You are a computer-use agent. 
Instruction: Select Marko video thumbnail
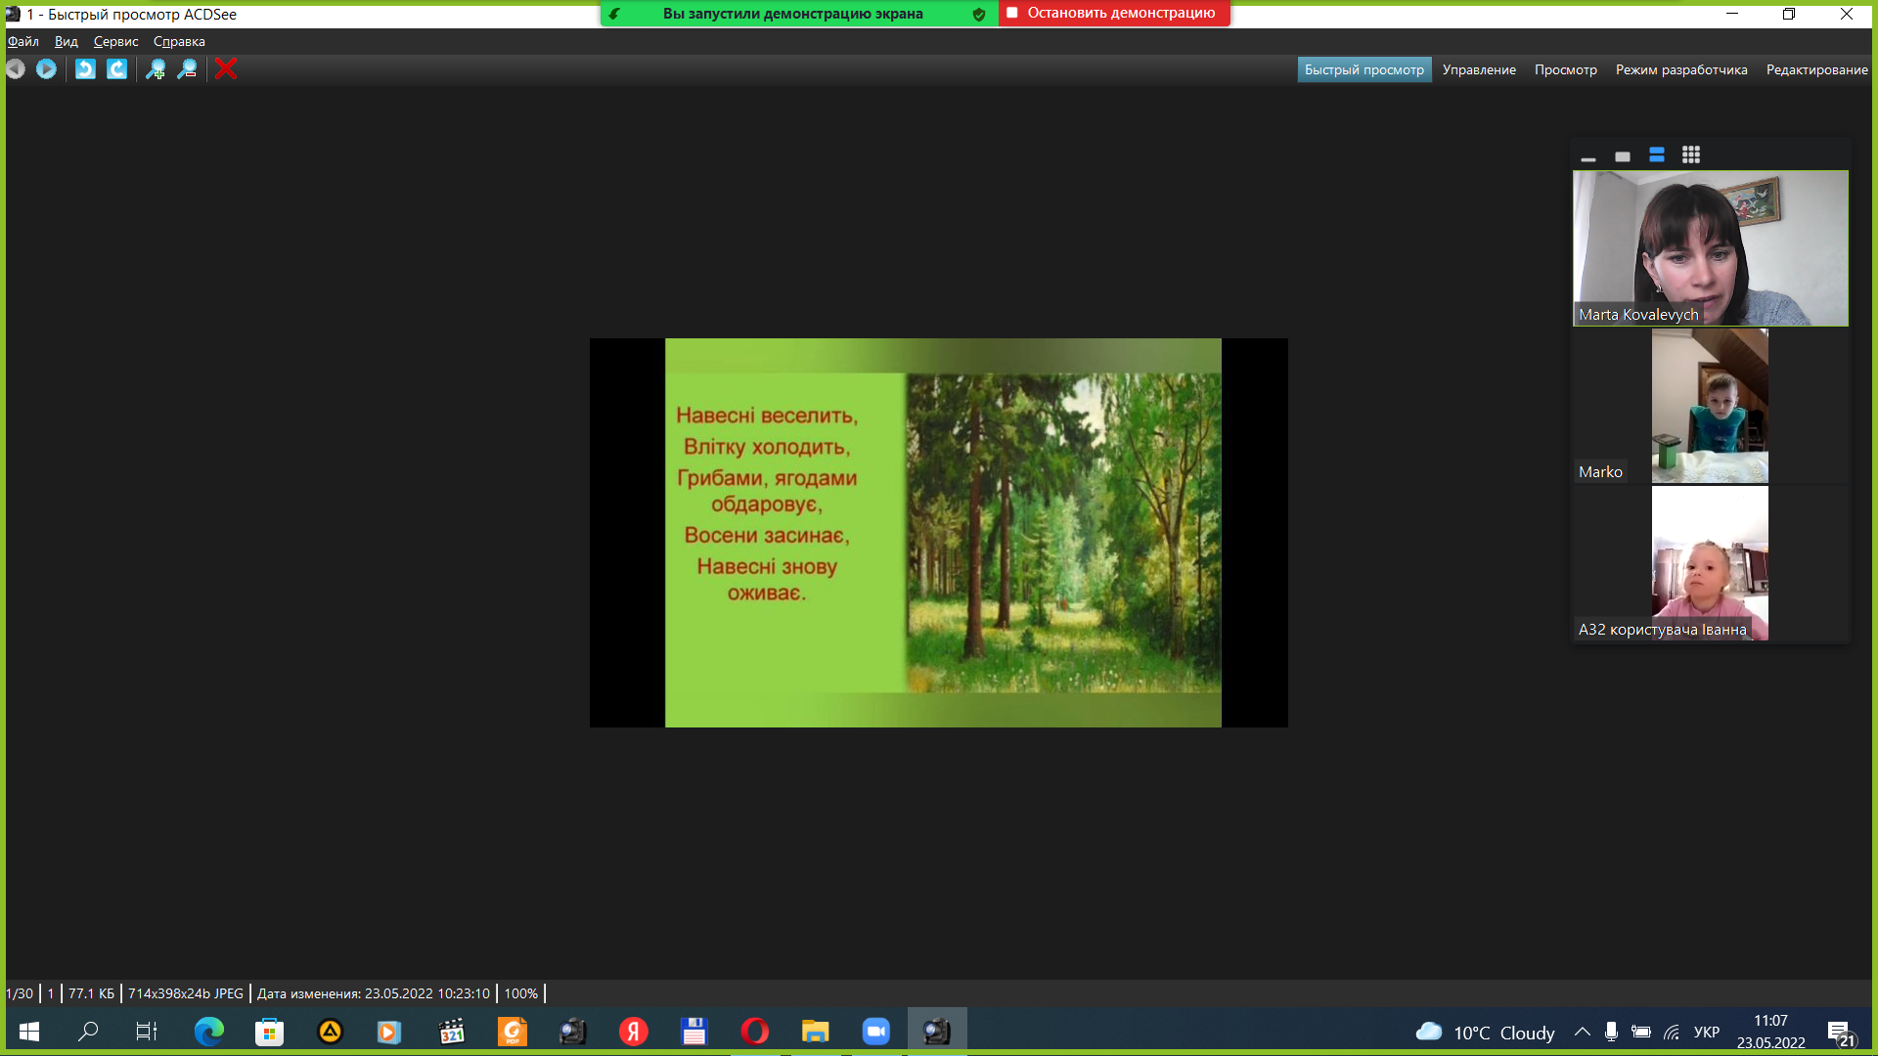(x=1711, y=406)
